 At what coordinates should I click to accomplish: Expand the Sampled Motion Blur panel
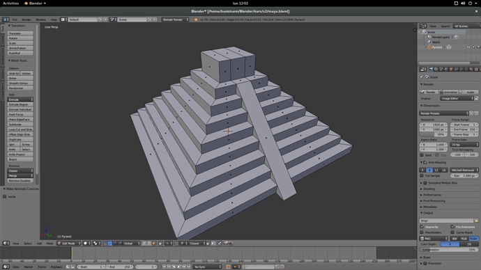[x=449, y=183]
